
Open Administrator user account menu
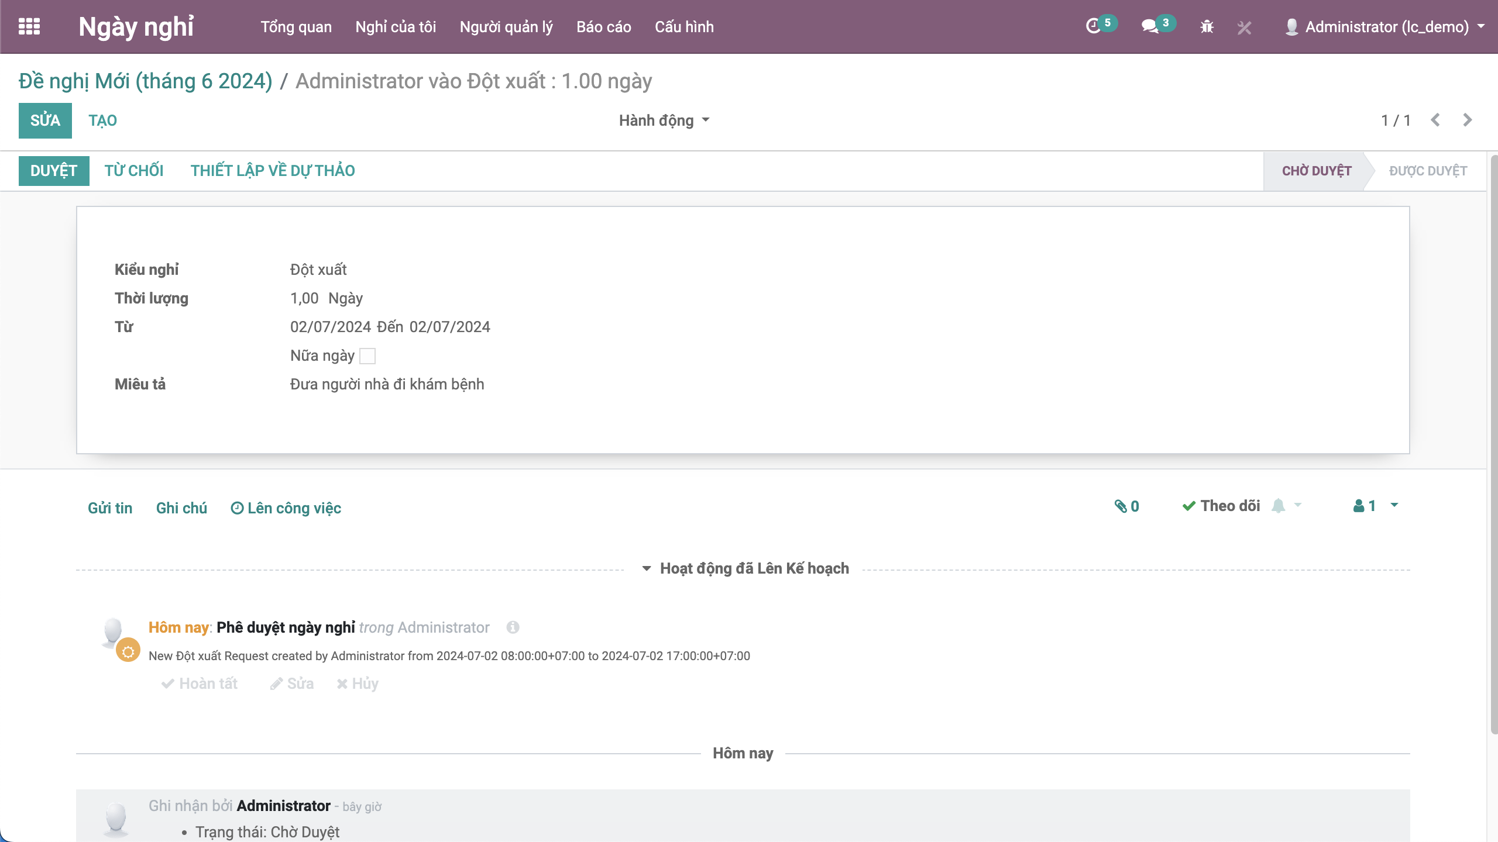(1385, 27)
